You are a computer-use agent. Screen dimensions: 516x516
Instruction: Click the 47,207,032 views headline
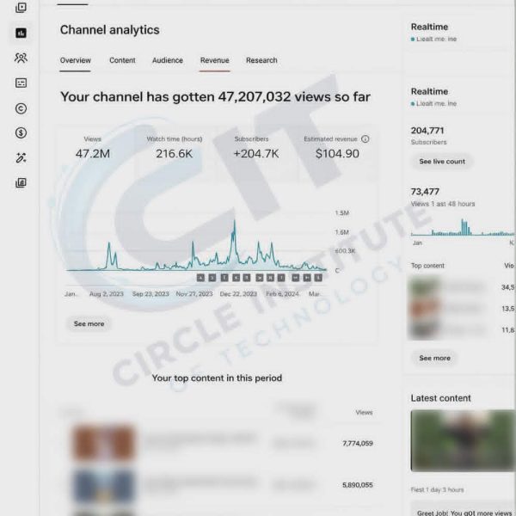click(x=216, y=96)
